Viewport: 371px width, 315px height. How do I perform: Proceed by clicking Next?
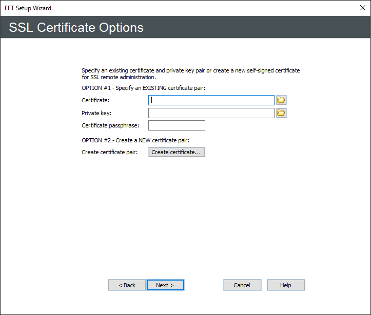pyautogui.click(x=165, y=285)
